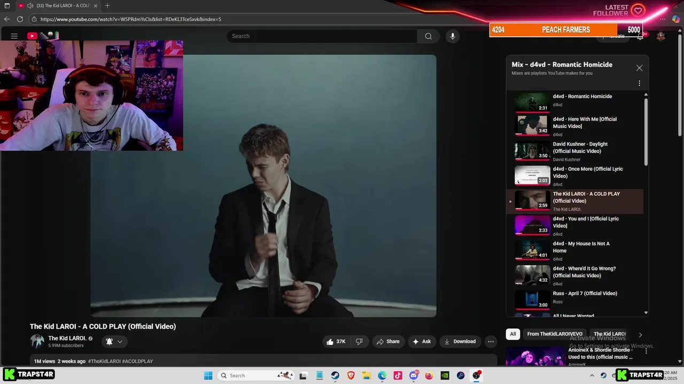Screen dimensions: 684x384
Task: Open the Mix playlist options menu
Action: click(x=639, y=83)
